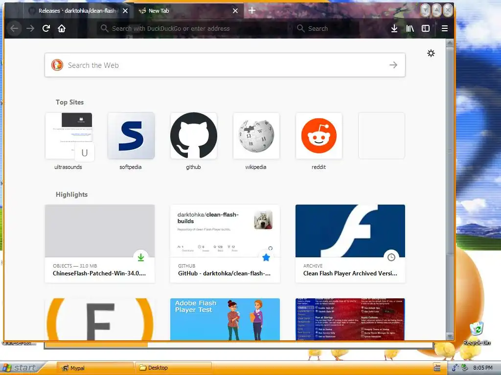Switch to Releases darktohka/clean-flash tab
Viewport: 501px width, 375px height.
click(x=78, y=11)
